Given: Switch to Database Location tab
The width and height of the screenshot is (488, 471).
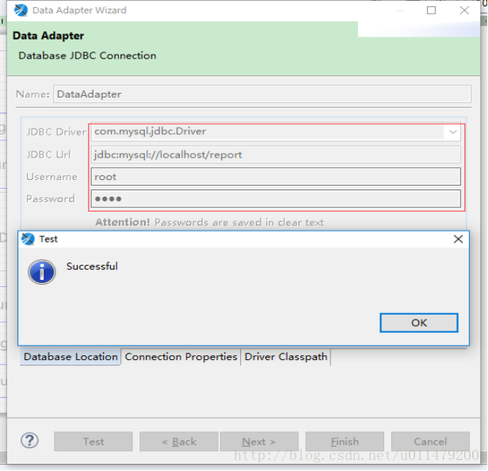Looking at the screenshot, I should (x=71, y=357).
